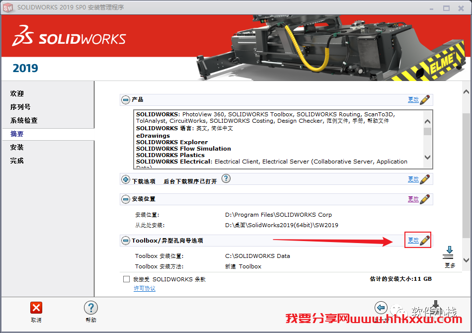Check the 我接受 SOLIDWORKS 条款 checkbox
Image resolution: width=472 pixels, height=333 pixels.
(126, 279)
